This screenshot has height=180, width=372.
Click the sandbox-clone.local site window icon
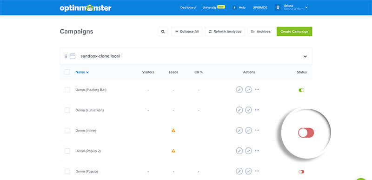coord(73,56)
